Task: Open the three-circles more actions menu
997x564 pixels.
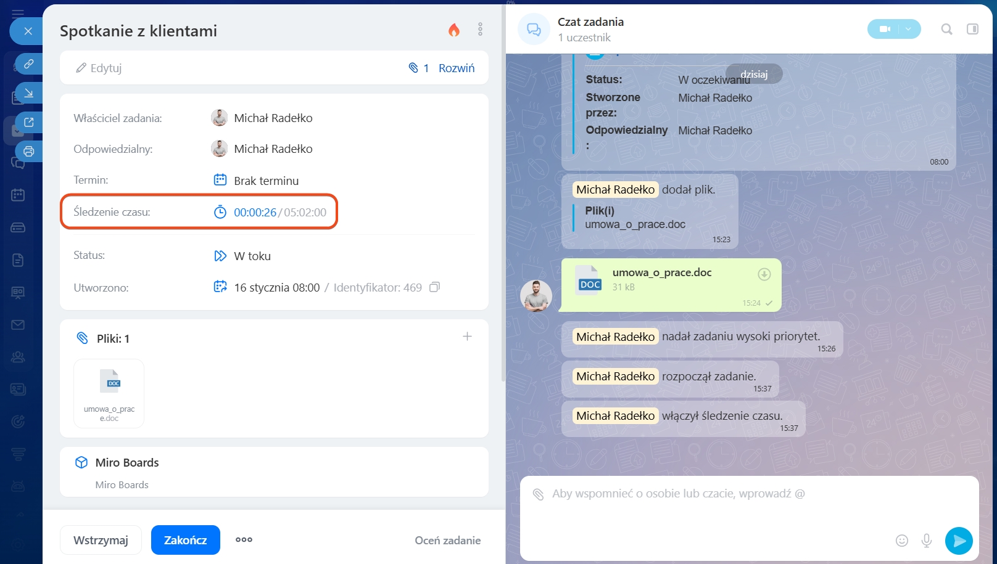Action: pos(244,539)
